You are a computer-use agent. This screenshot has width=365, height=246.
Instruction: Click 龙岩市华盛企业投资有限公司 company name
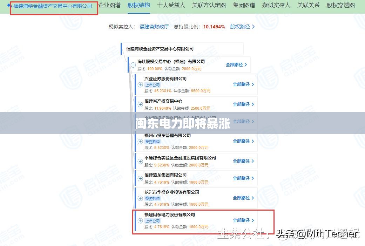pos(172,192)
